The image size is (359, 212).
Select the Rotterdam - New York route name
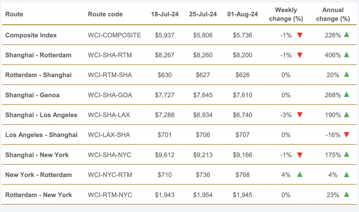pos(39,195)
